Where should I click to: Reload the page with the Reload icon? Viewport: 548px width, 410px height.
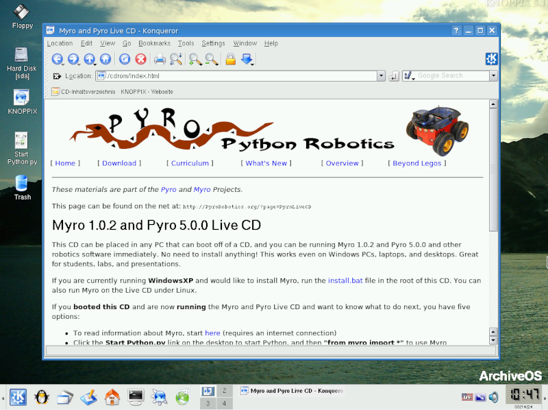click(x=125, y=59)
